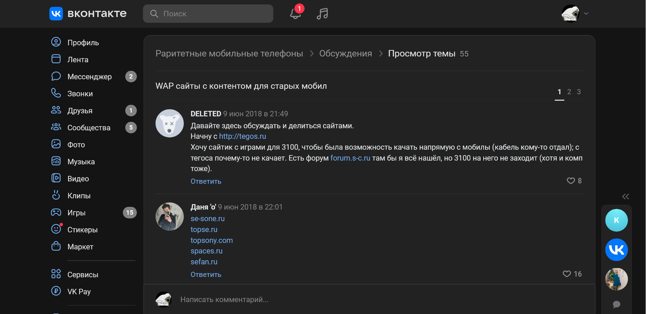The image size is (646, 314).
Task: Open the sefan.ru link
Action: [x=204, y=262]
